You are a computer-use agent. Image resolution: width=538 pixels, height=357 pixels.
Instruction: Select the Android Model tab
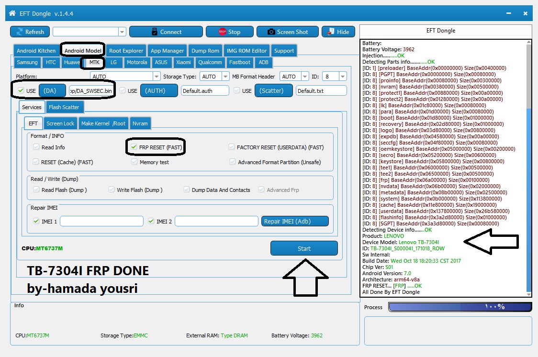point(83,51)
